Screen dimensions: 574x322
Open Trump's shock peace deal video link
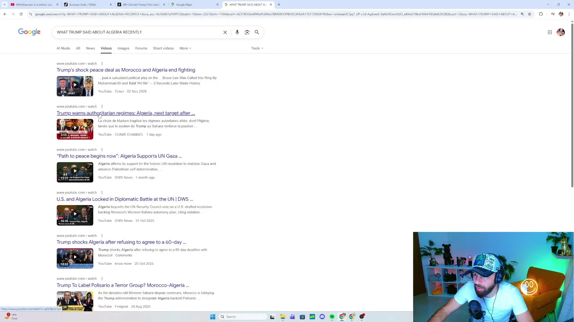coord(126,70)
